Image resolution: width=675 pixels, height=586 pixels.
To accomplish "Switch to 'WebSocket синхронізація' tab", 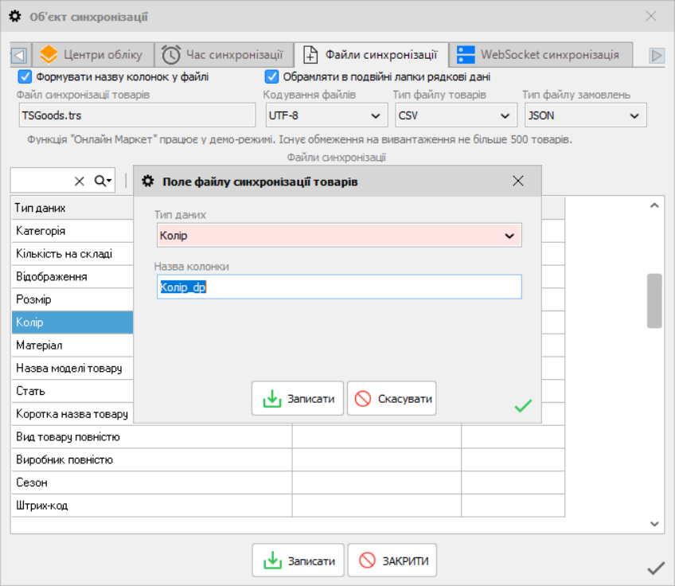I will click(540, 55).
